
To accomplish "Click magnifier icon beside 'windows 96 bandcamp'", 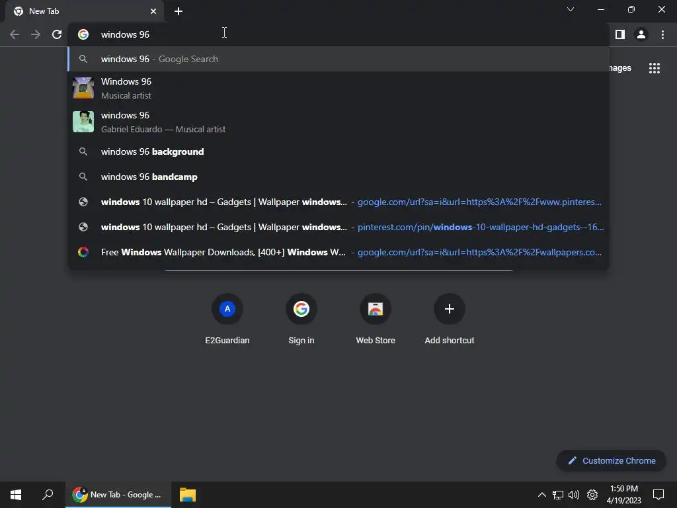I will 83,177.
